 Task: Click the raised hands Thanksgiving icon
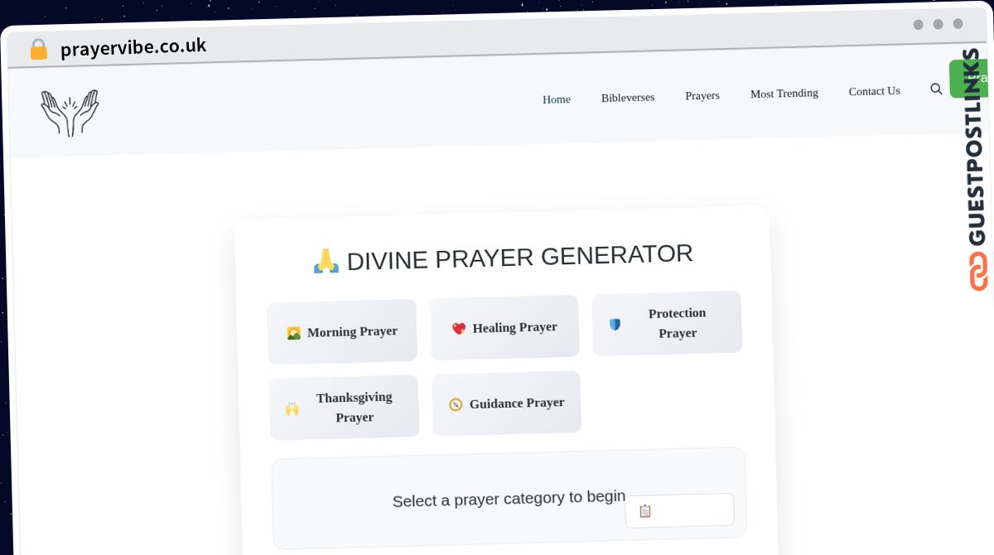tap(292, 408)
